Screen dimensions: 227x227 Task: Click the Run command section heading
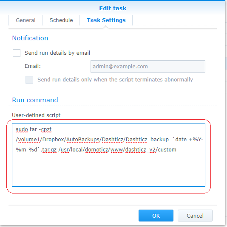[x=35, y=100]
